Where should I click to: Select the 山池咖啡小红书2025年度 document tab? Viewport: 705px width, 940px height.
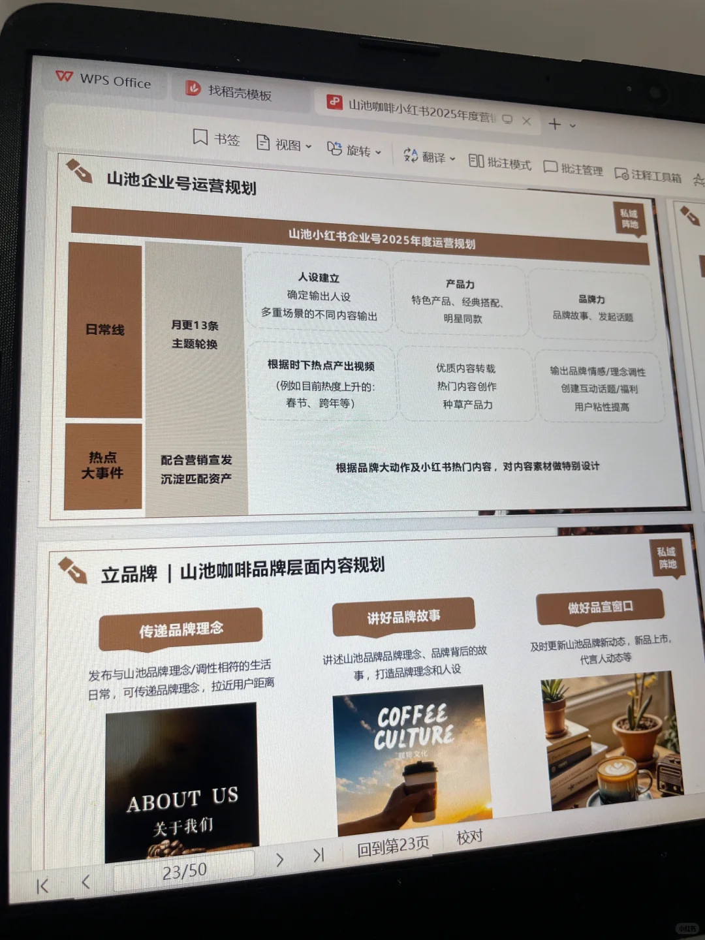pyautogui.click(x=422, y=111)
